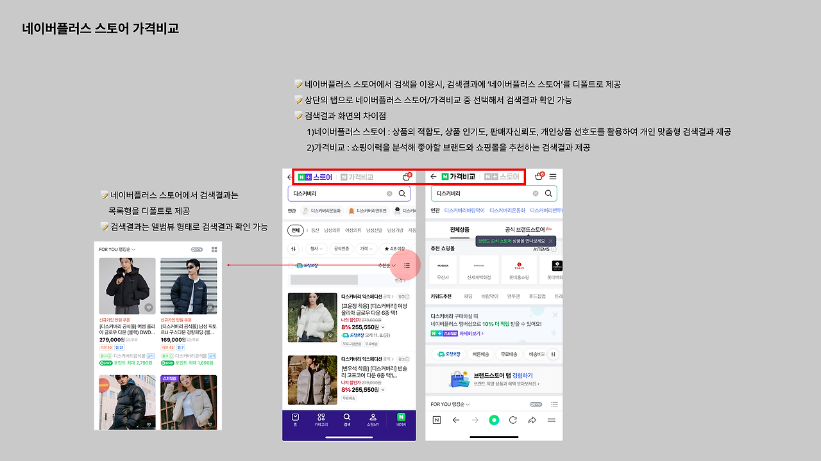Tap the magnifier icon in 가격비교 search box

tap(548, 193)
